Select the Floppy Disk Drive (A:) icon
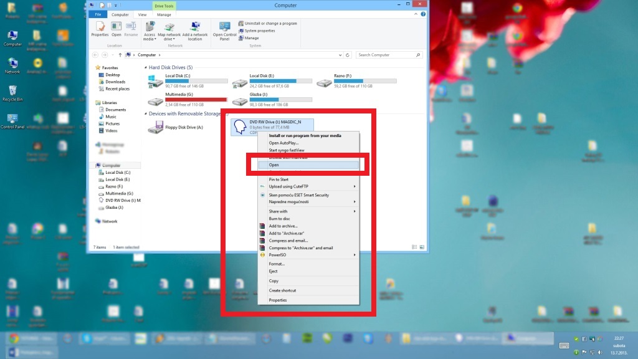The image size is (638, 359). pyautogui.click(x=156, y=127)
